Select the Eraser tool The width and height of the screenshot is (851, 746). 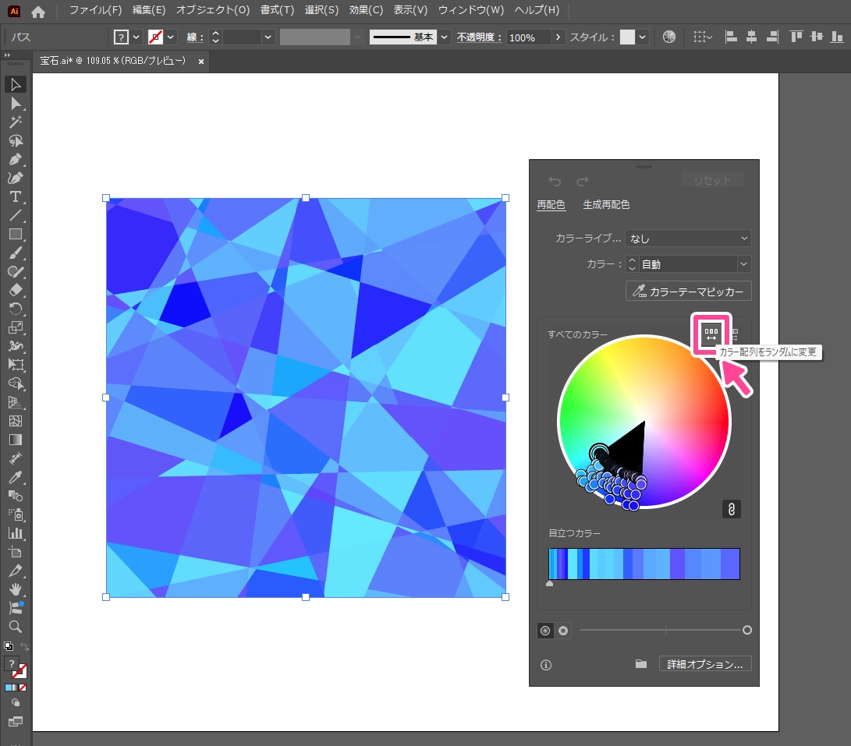pos(15,290)
